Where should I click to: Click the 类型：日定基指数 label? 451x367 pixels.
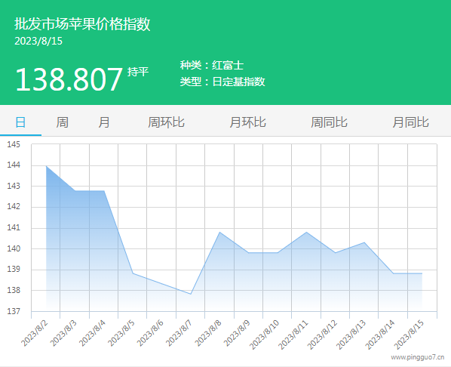[x=222, y=82]
